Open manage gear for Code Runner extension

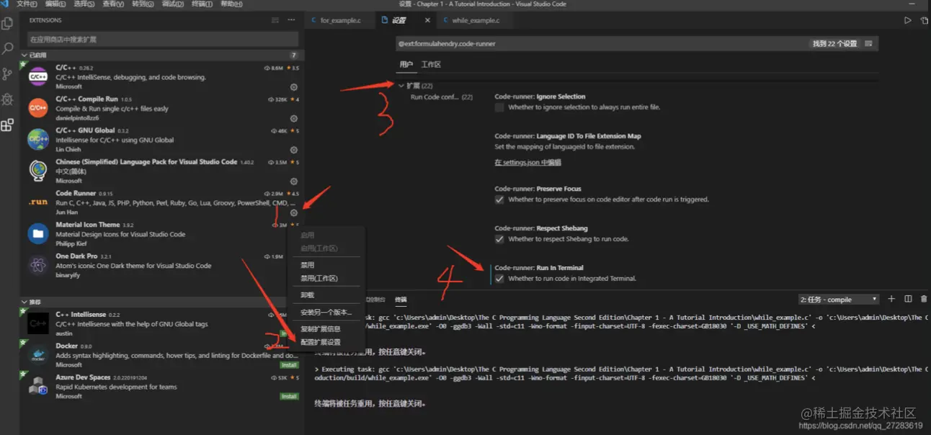pyautogui.click(x=293, y=212)
